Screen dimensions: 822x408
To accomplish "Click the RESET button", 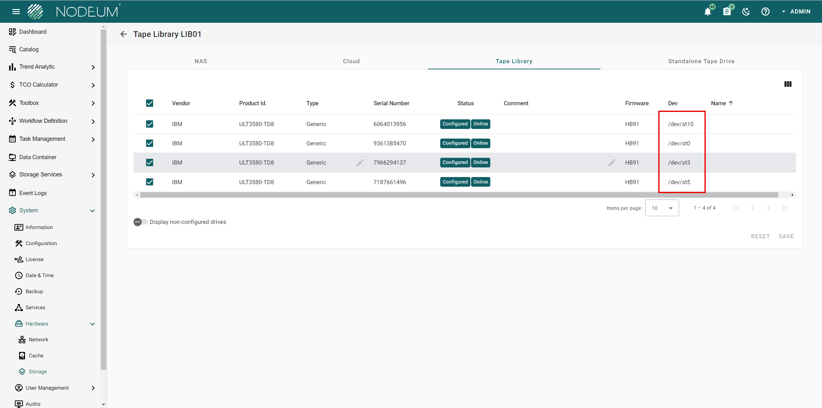I will click(760, 236).
